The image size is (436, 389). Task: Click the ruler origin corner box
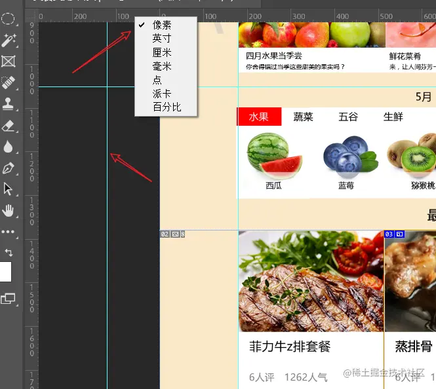pyautogui.click(x=31, y=16)
